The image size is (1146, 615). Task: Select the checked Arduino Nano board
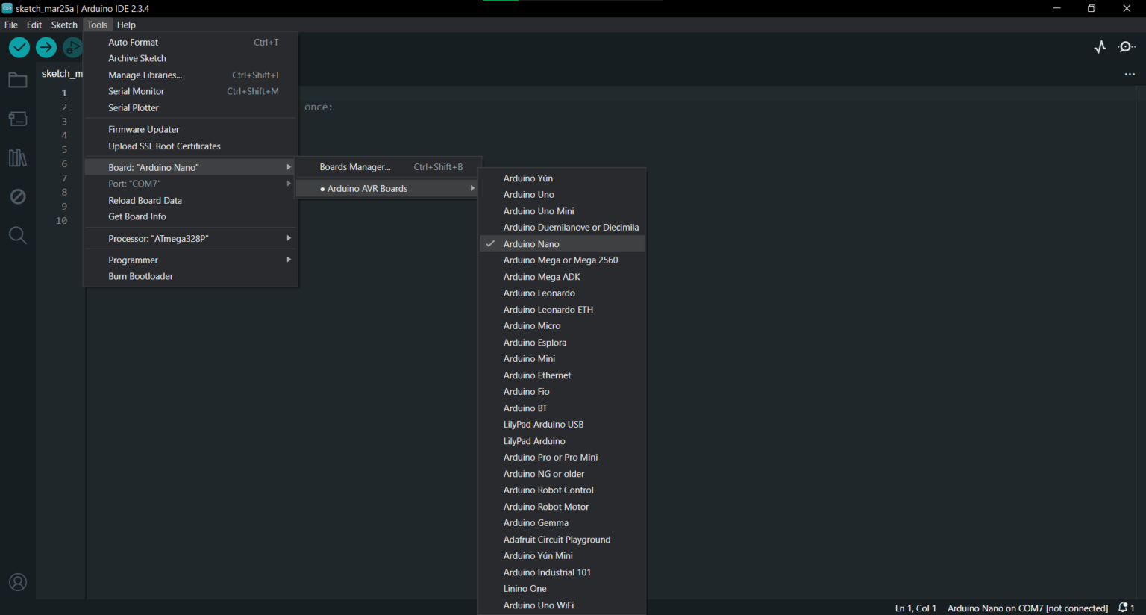point(531,244)
